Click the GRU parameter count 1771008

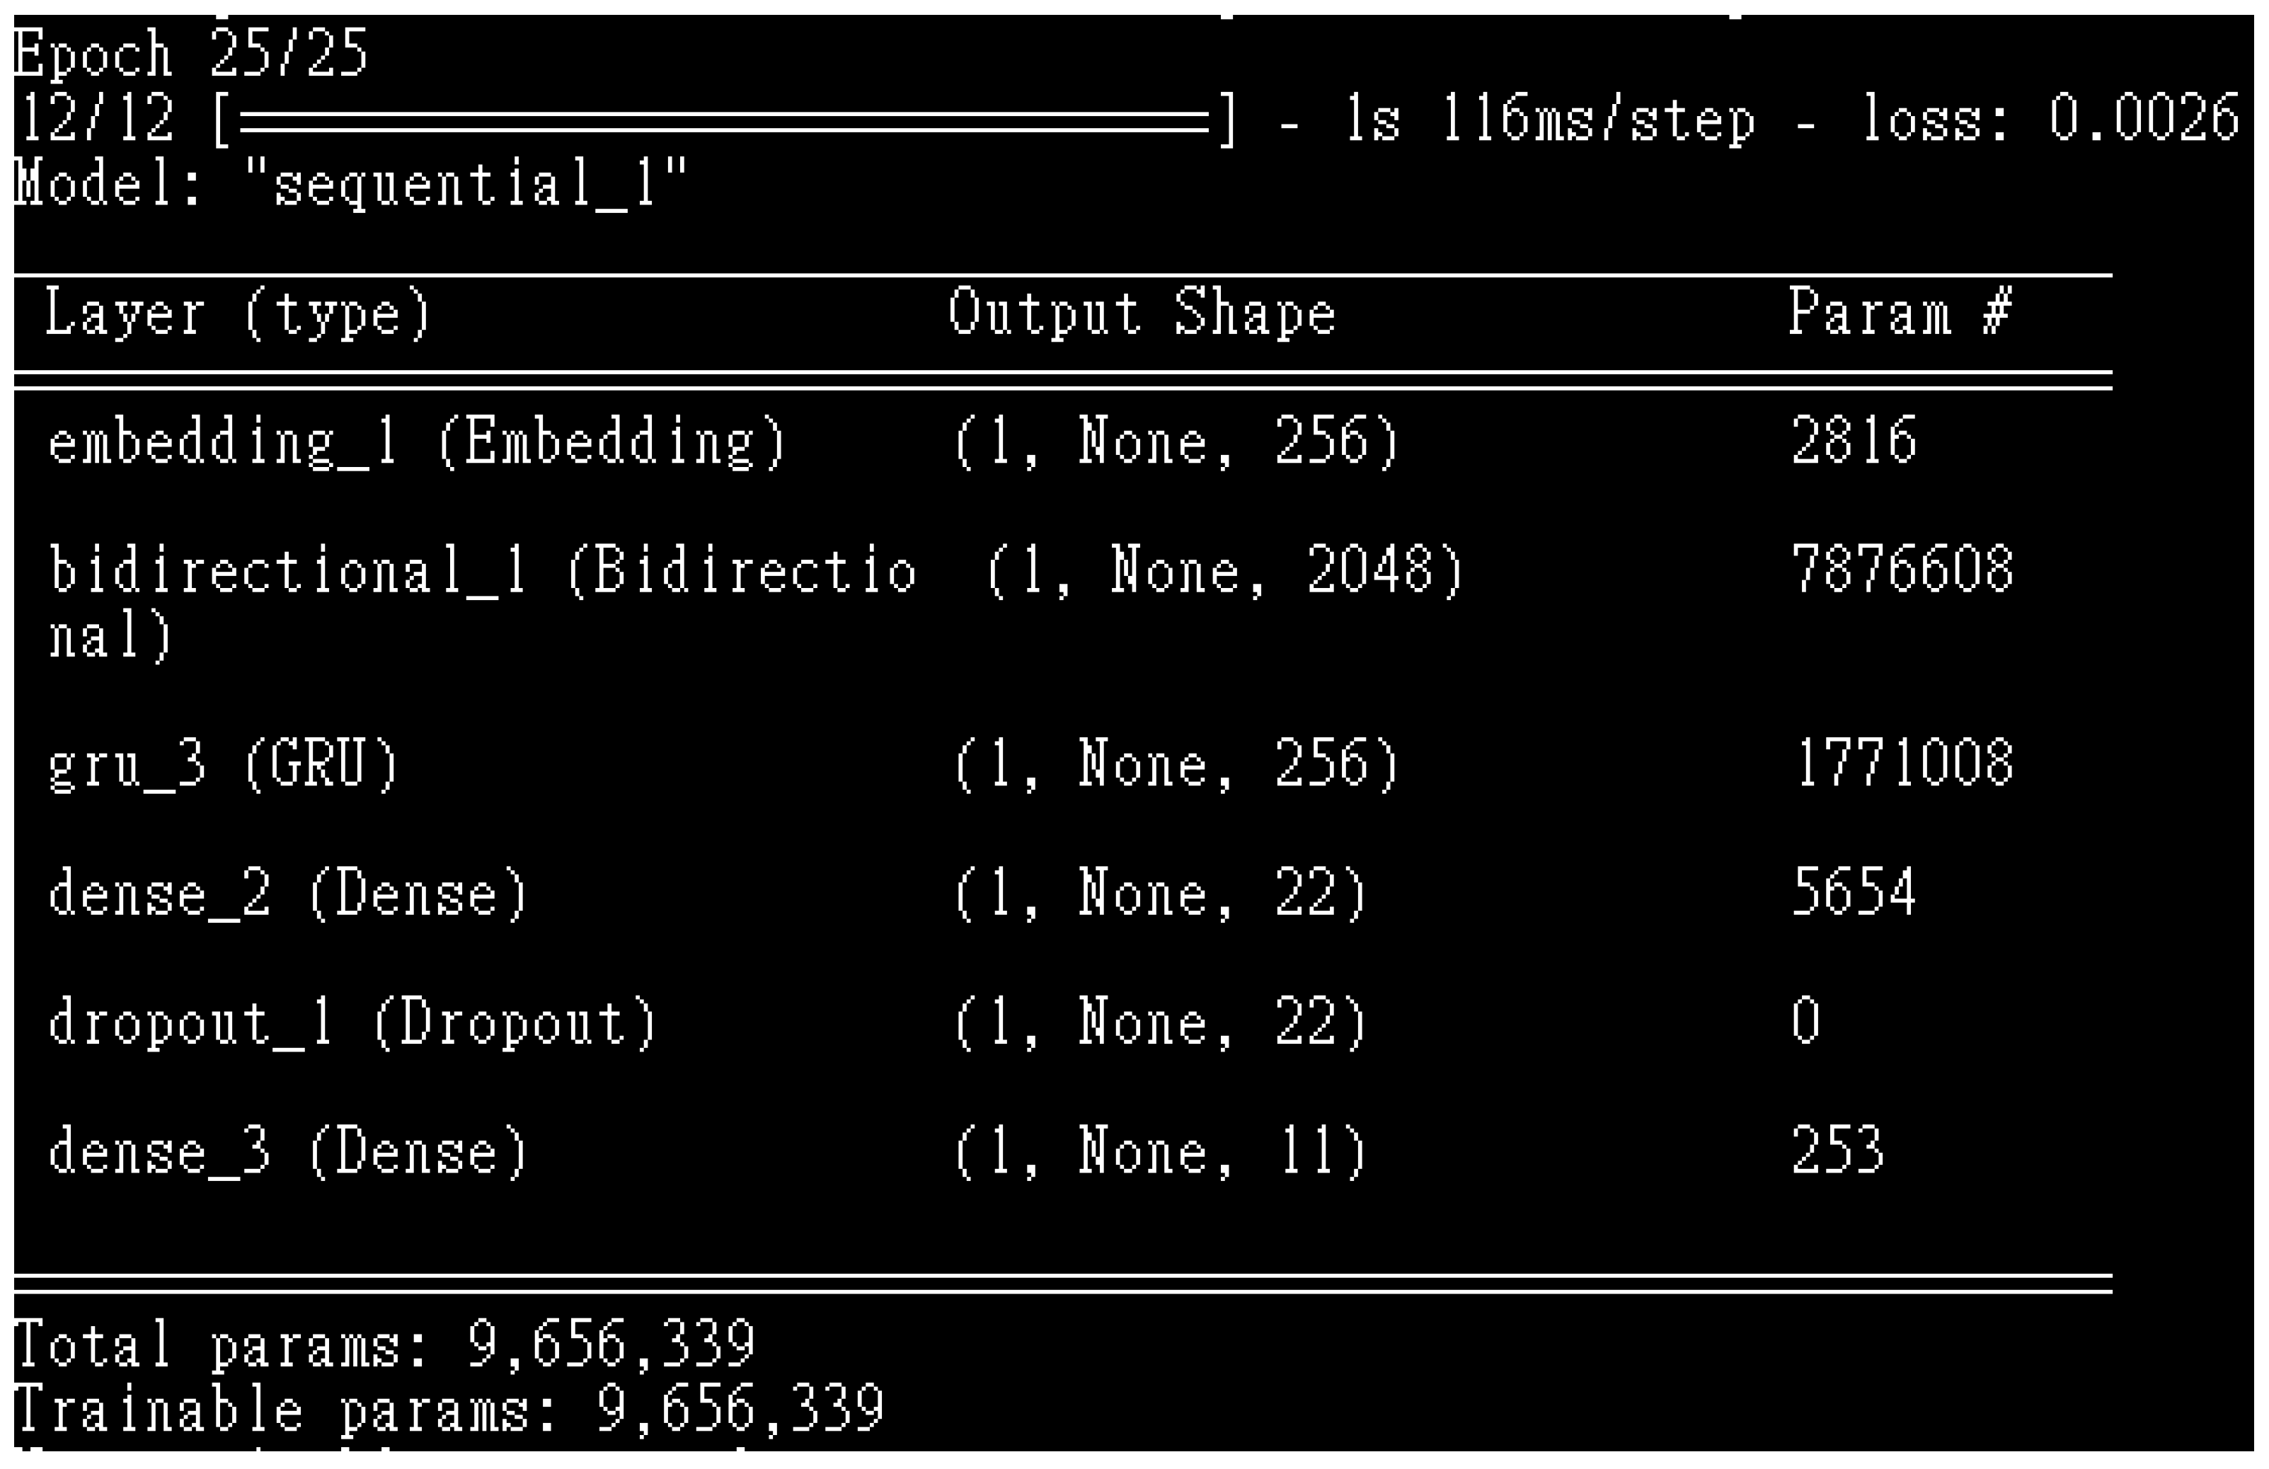coord(1903,764)
